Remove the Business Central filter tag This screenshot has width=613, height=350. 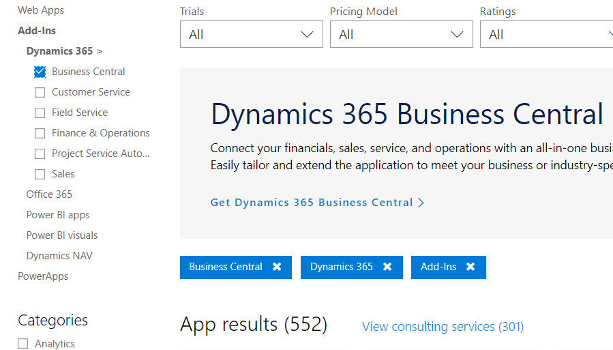click(x=277, y=267)
